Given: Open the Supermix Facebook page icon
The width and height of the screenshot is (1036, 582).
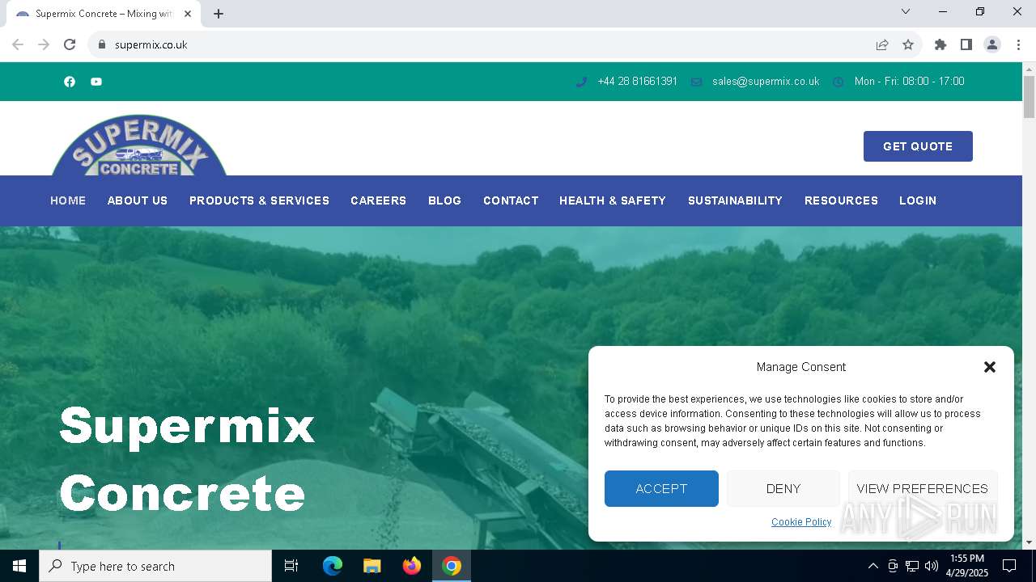Looking at the screenshot, I should (70, 82).
